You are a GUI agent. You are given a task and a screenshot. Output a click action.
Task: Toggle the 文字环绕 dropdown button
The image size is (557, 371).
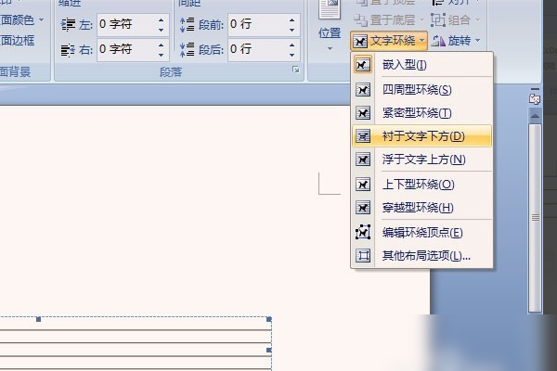pos(389,41)
